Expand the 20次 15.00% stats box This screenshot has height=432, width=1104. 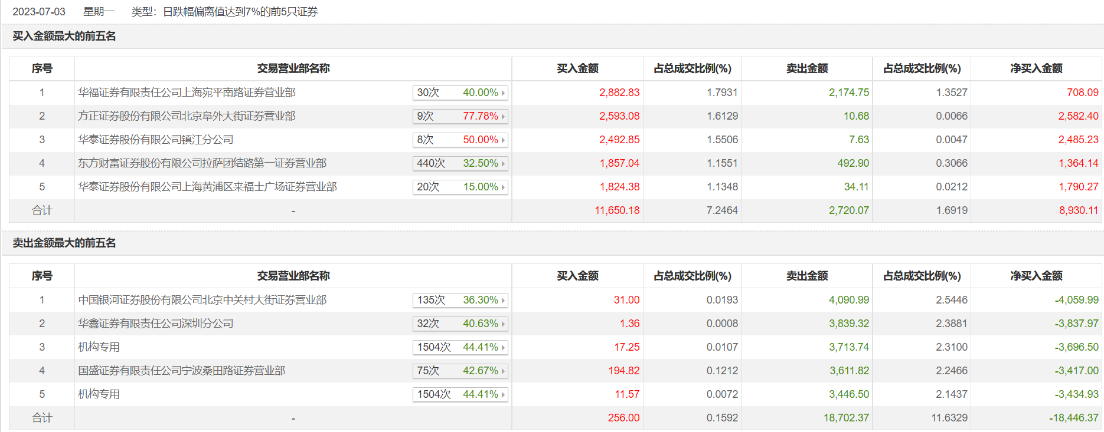coord(460,187)
